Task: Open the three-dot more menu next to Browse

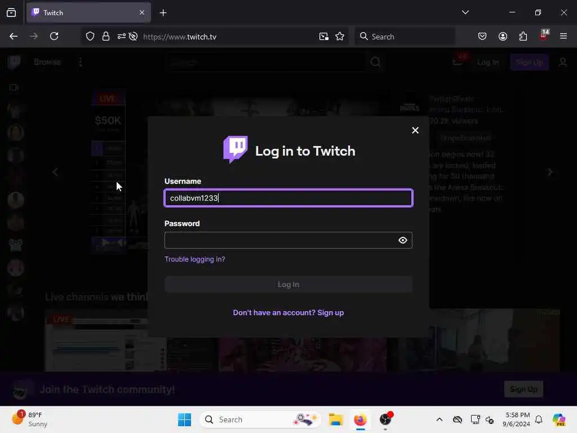Action: pyautogui.click(x=80, y=62)
